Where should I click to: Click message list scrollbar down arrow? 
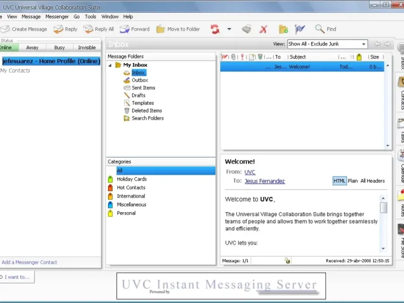point(388,146)
